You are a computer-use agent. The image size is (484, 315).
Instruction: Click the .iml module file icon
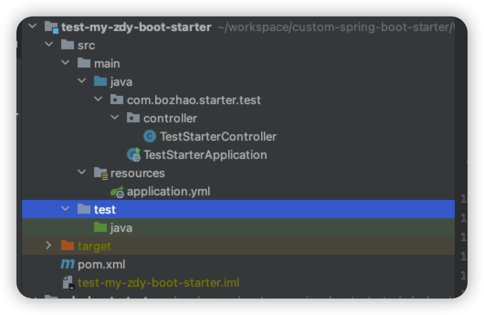tap(68, 283)
